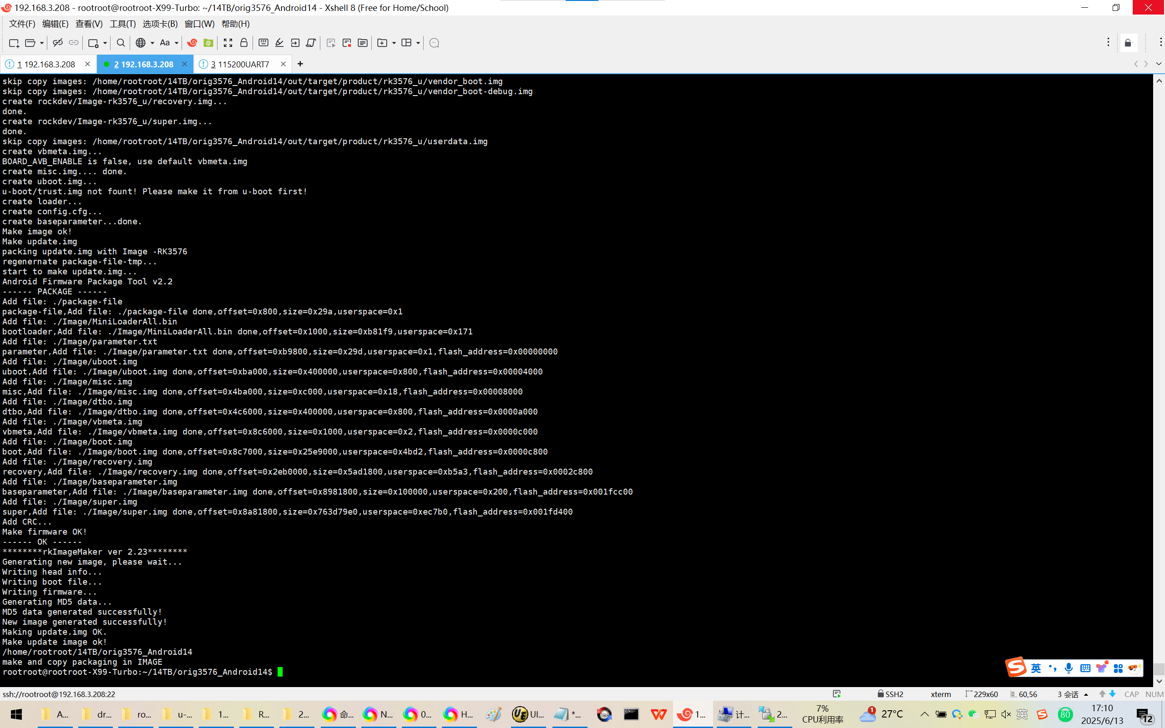Click the red Xshell swirl toolbar icon

pyautogui.click(x=192, y=43)
